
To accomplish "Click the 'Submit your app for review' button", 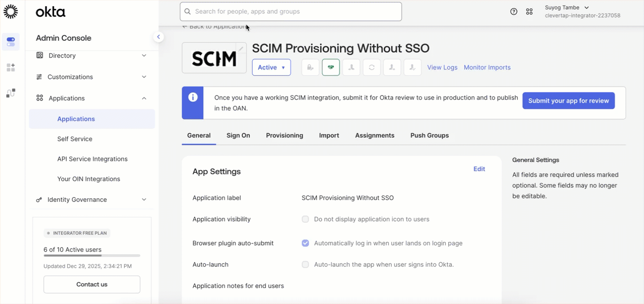I will pos(568,100).
